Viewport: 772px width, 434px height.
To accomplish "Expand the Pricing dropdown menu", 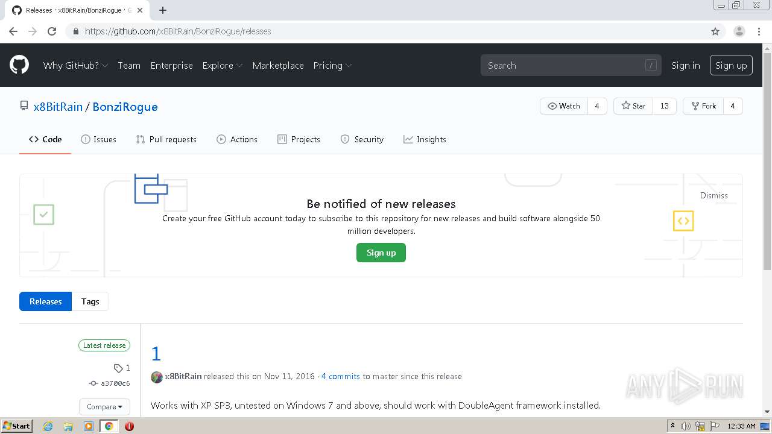I will pos(332,65).
